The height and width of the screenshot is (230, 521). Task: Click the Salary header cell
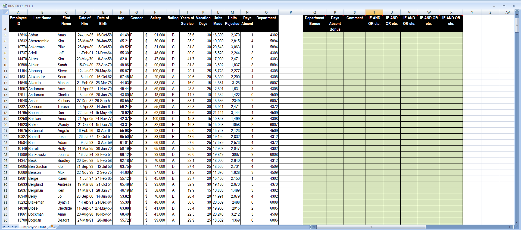coord(155,23)
